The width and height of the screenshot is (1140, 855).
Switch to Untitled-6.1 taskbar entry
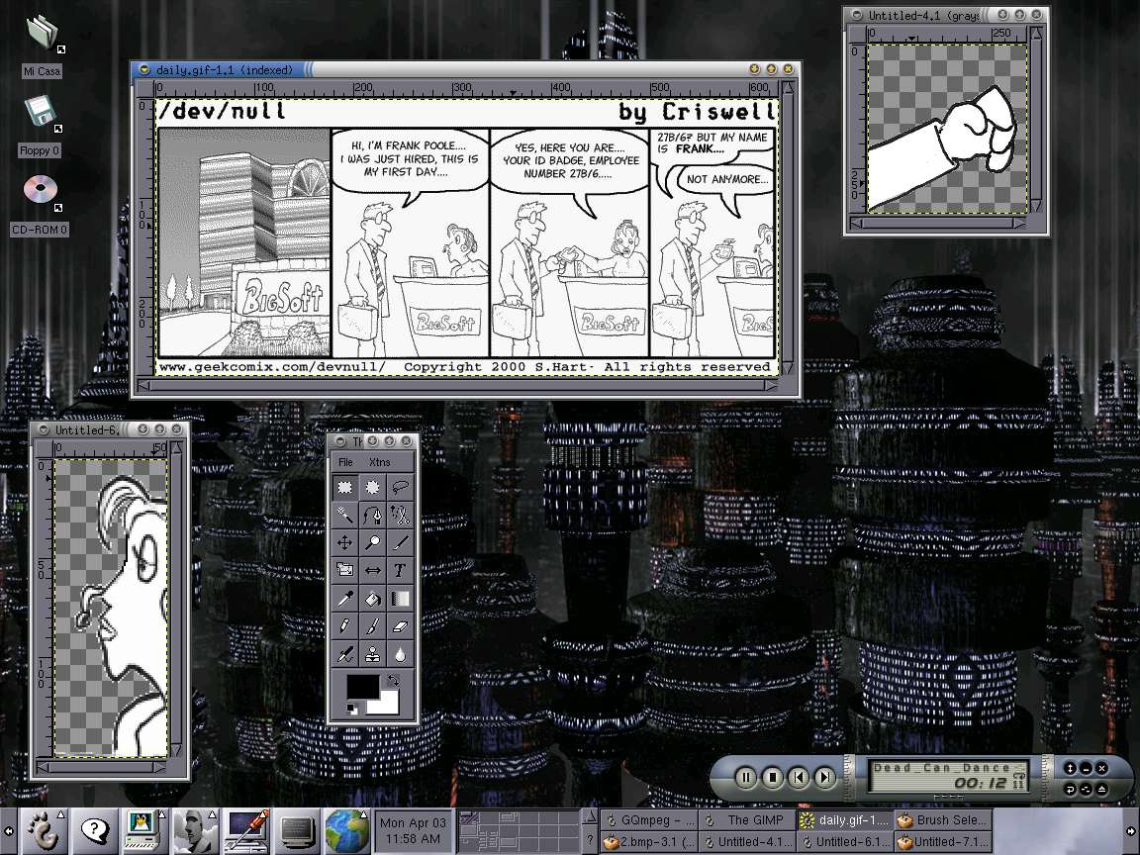(845, 842)
